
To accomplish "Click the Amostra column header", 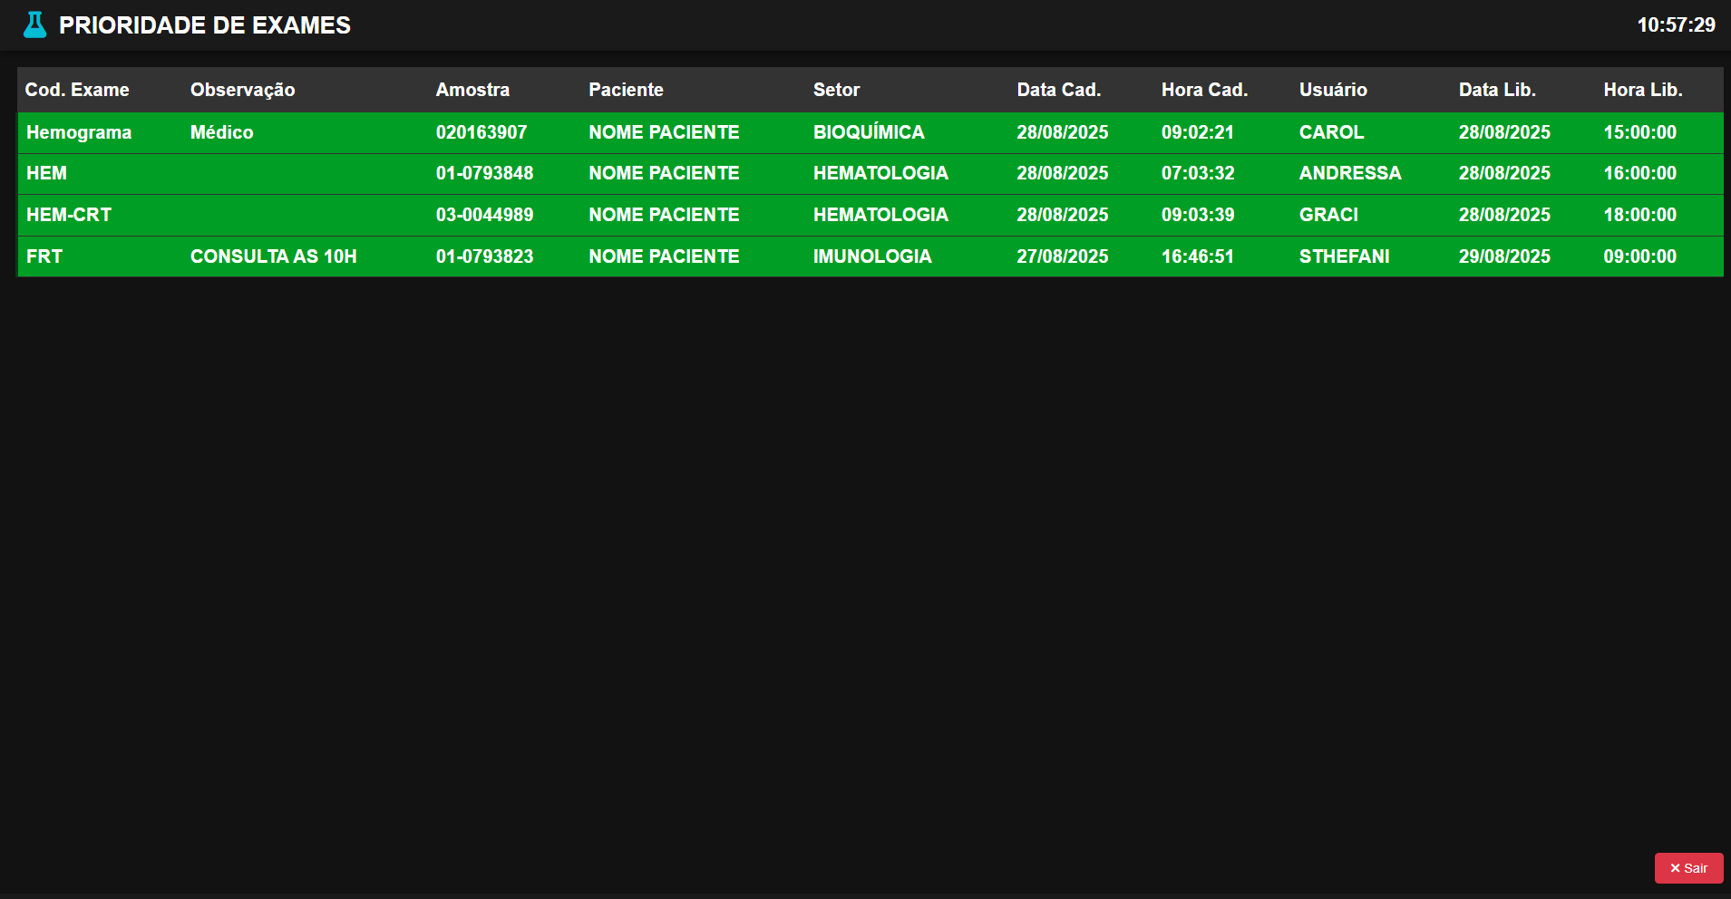I will click(472, 90).
